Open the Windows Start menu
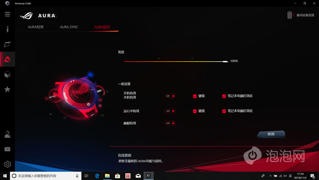This screenshot has width=319, height=180. tap(5, 176)
